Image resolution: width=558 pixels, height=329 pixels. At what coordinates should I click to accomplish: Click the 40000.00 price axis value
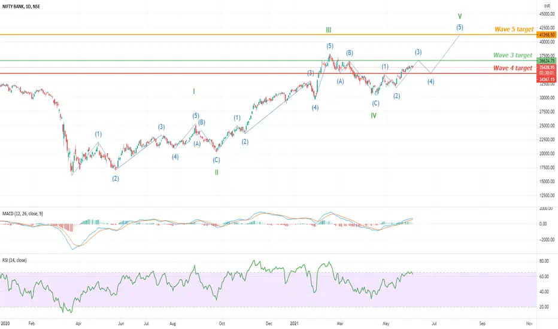[547, 42]
